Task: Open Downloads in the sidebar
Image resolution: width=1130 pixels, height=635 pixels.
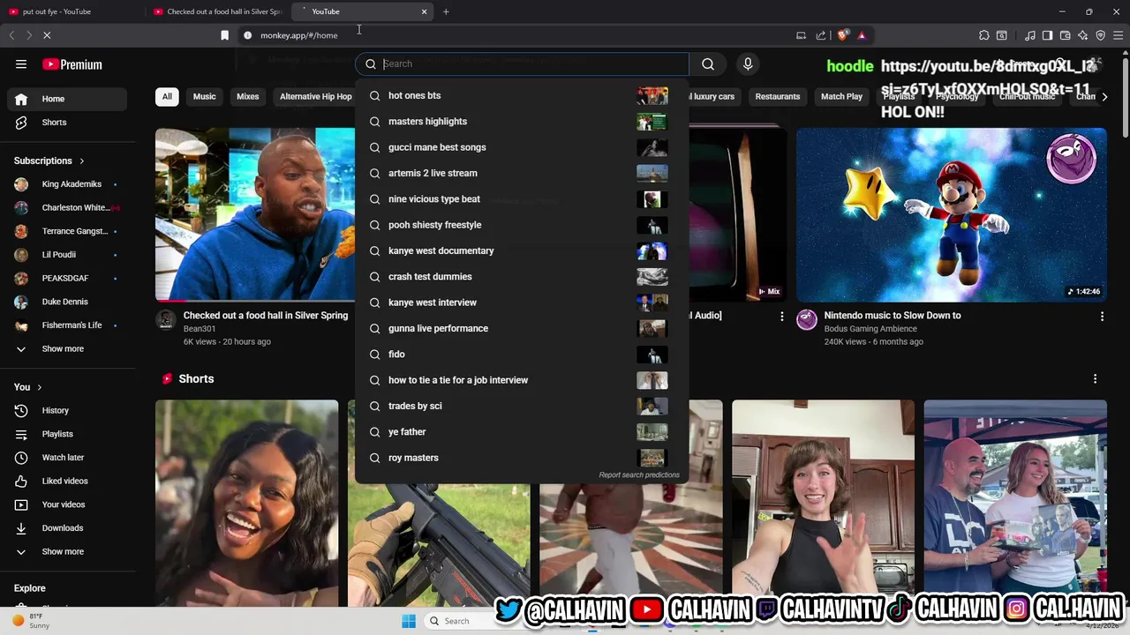Action: click(x=67, y=528)
